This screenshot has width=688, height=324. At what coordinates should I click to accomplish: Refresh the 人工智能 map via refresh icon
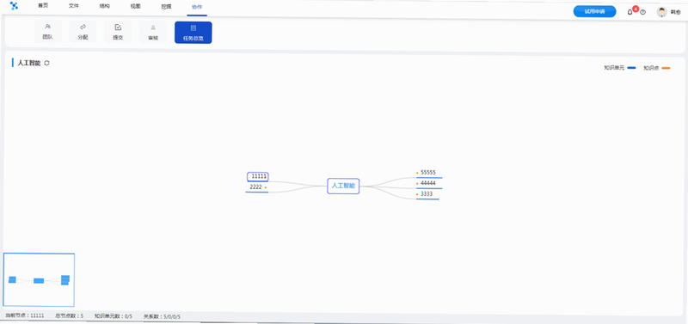[47, 63]
